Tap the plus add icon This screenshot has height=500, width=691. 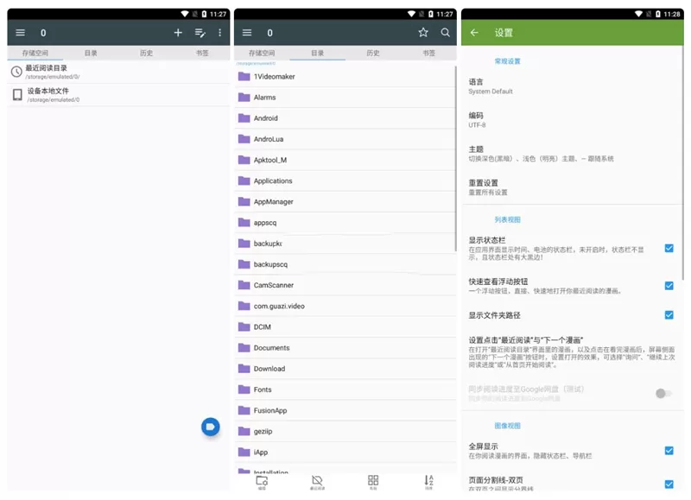pos(178,33)
